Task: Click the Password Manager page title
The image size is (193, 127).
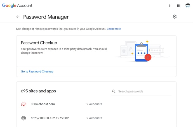Action: pos(46,17)
